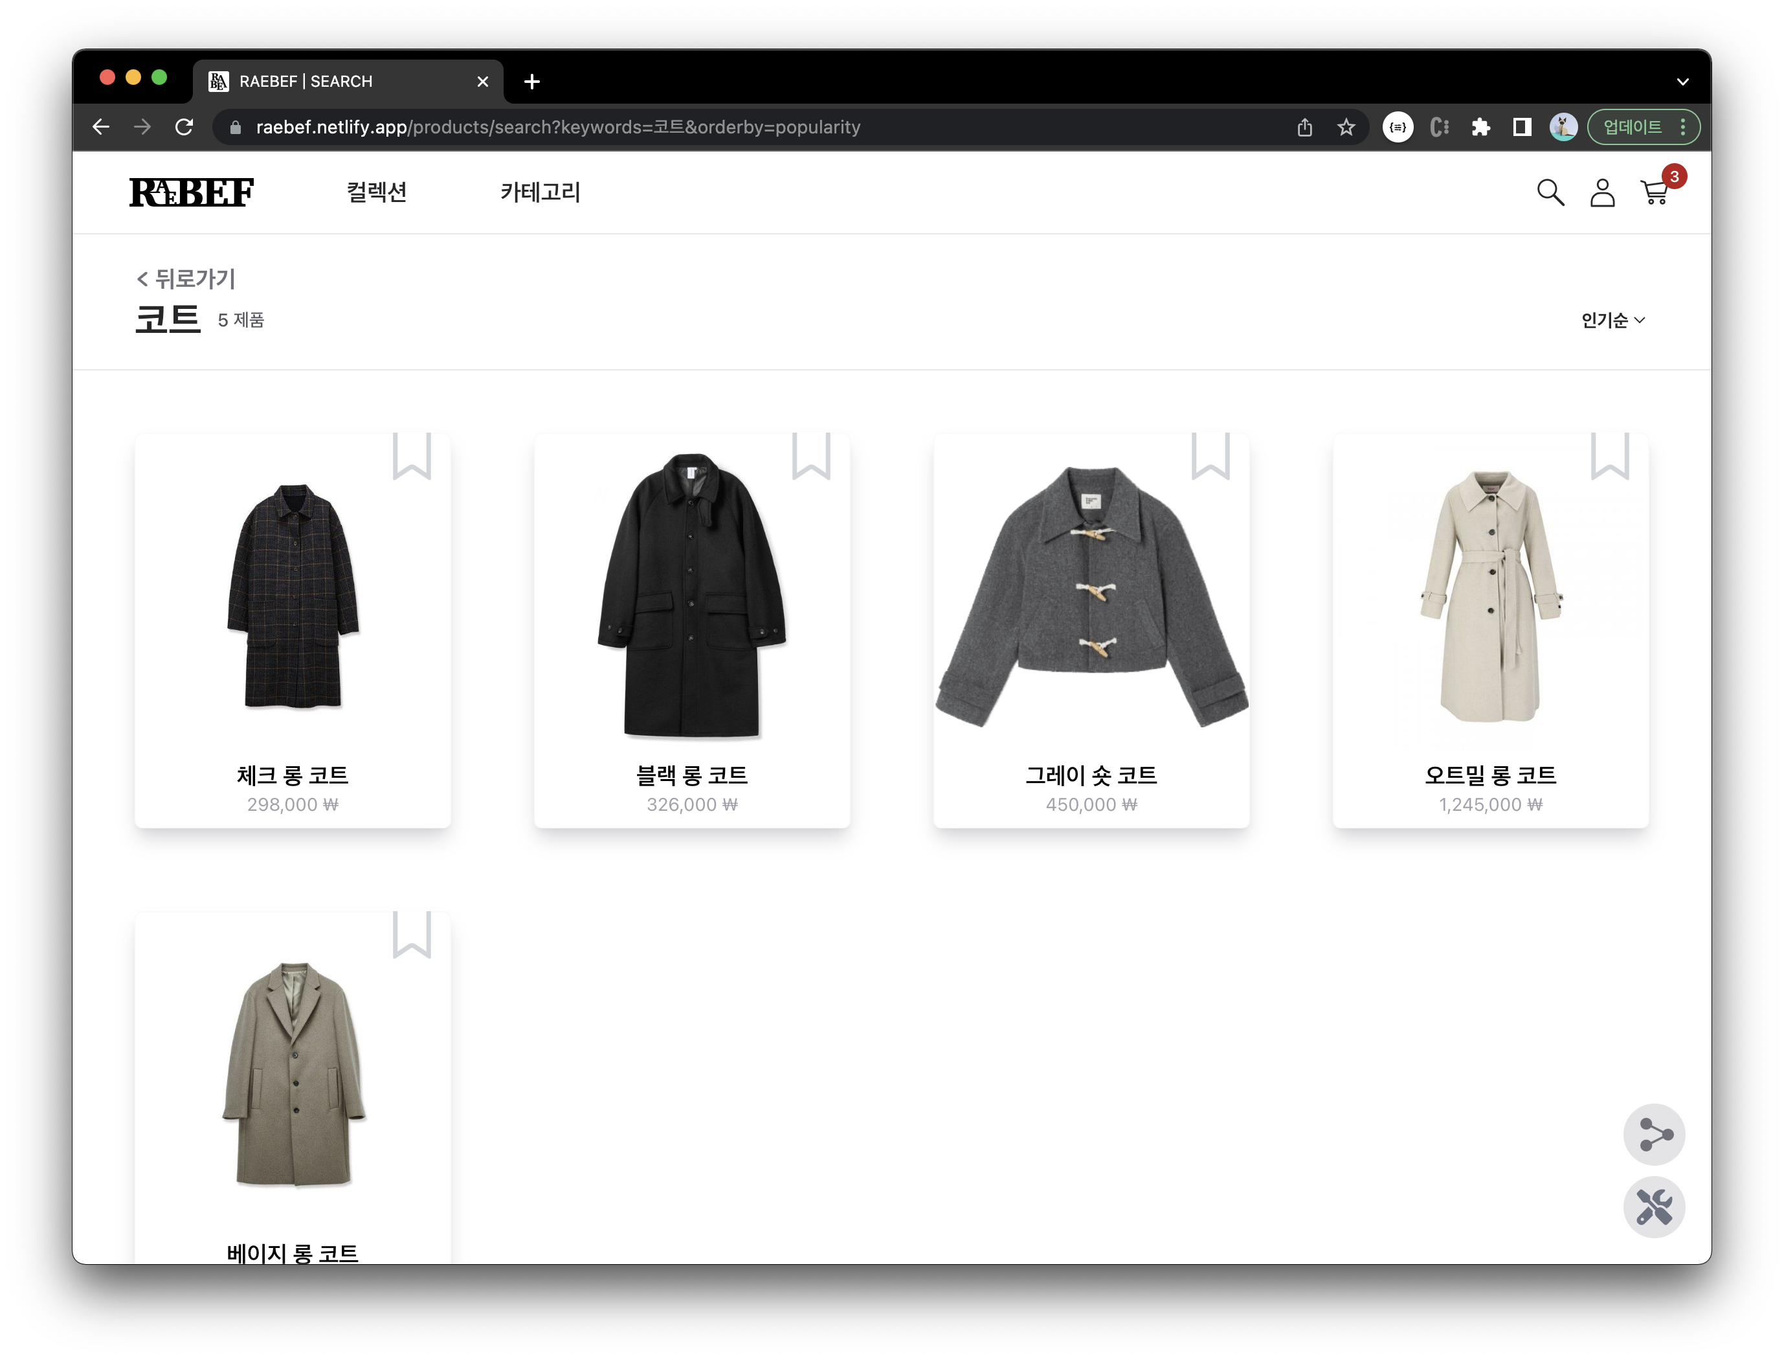Bookmark the 오트밀 롱 코트 product

(x=1609, y=457)
